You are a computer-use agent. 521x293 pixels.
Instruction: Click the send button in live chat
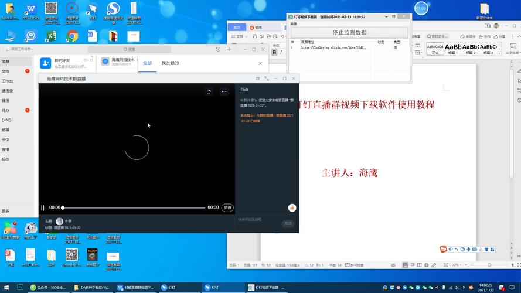click(288, 223)
